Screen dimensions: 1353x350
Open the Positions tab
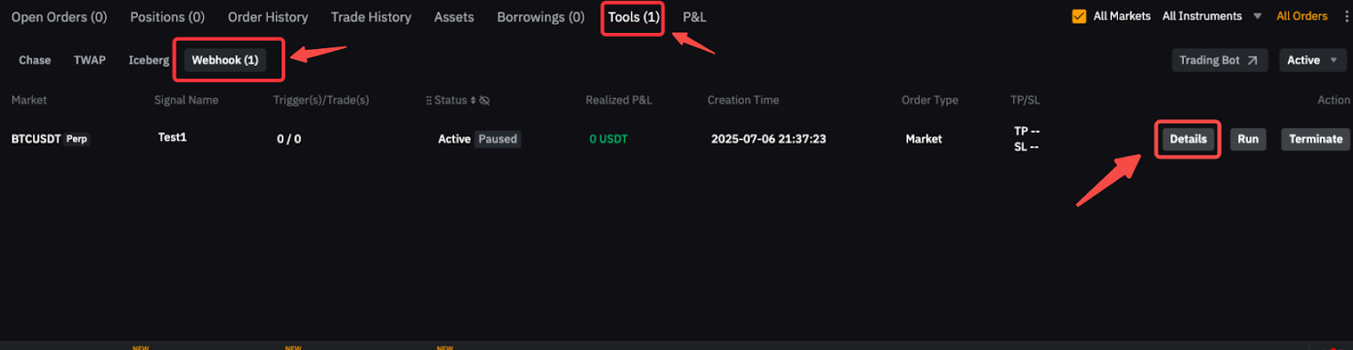coord(167,17)
